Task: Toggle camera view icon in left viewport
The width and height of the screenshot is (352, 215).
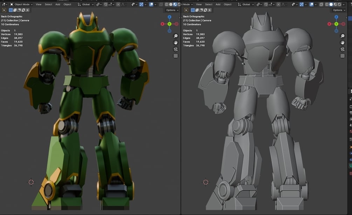Action: (176, 49)
